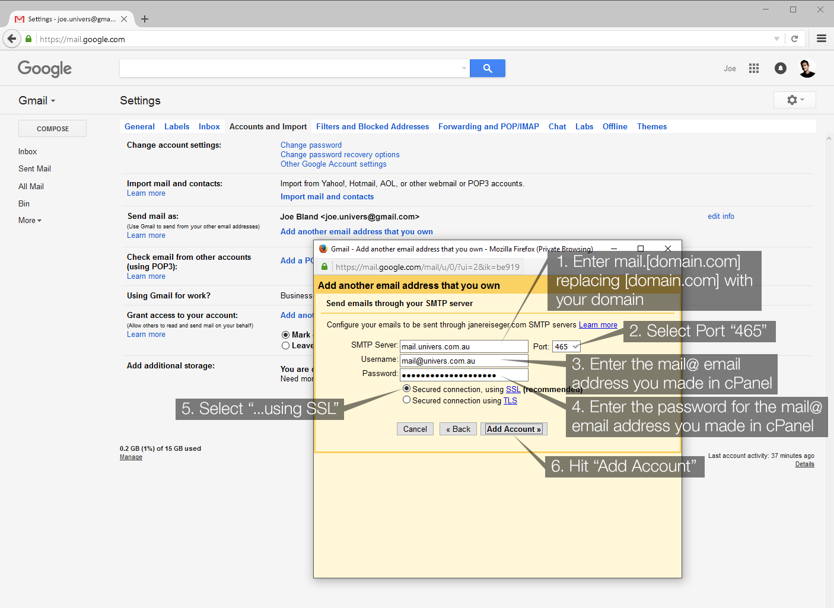Click the Change password link

tap(311, 145)
